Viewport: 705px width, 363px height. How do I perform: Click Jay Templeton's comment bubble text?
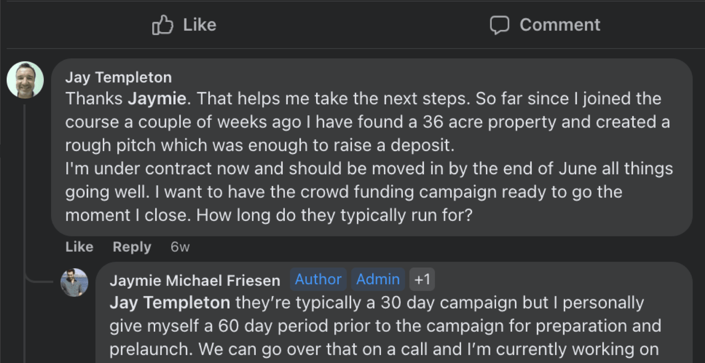coord(369,157)
